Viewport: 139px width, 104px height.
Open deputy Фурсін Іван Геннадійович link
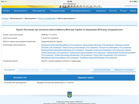[110, 55]
